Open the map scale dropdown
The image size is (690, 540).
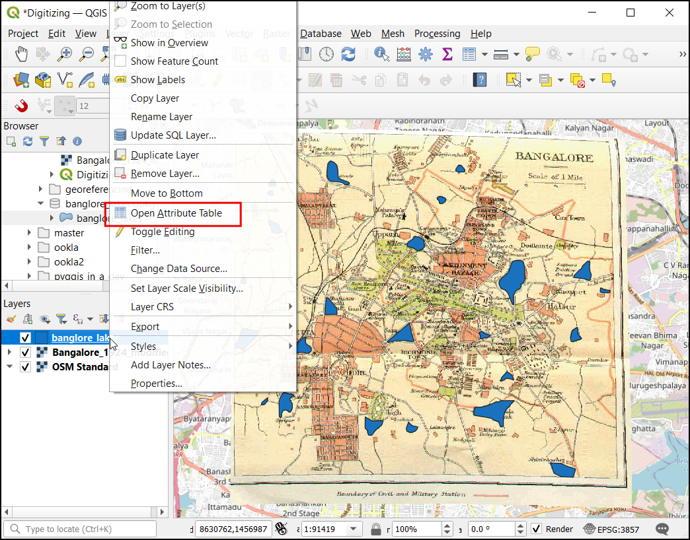coord(353,529)
